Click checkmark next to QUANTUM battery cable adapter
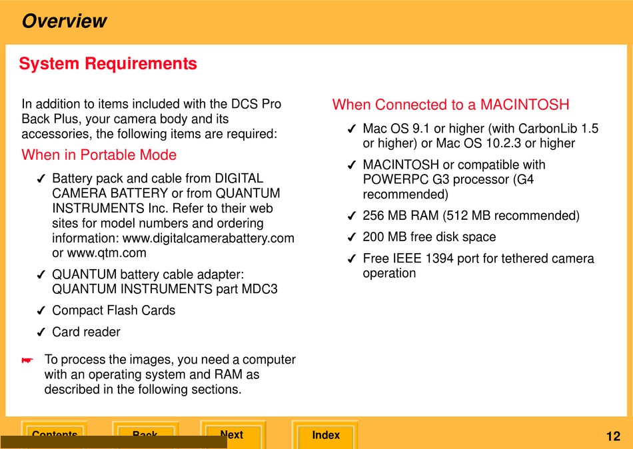 click(41, 275)
